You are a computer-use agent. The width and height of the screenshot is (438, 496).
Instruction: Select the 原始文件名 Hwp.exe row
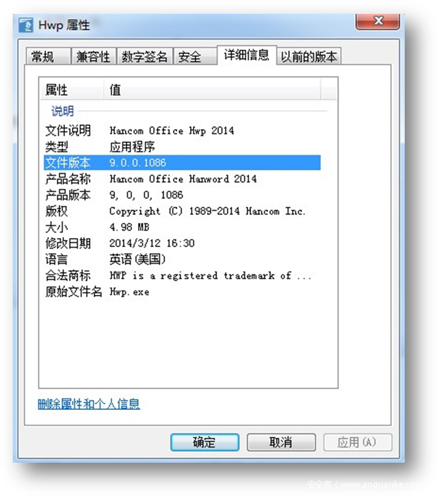point(182,292)
